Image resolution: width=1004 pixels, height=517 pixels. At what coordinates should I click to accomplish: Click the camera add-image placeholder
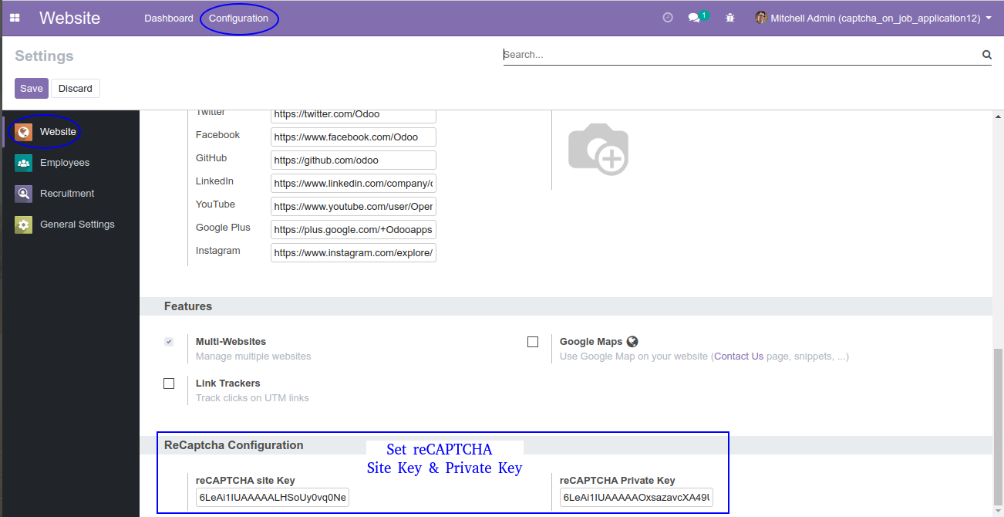(x=598, y=149)
